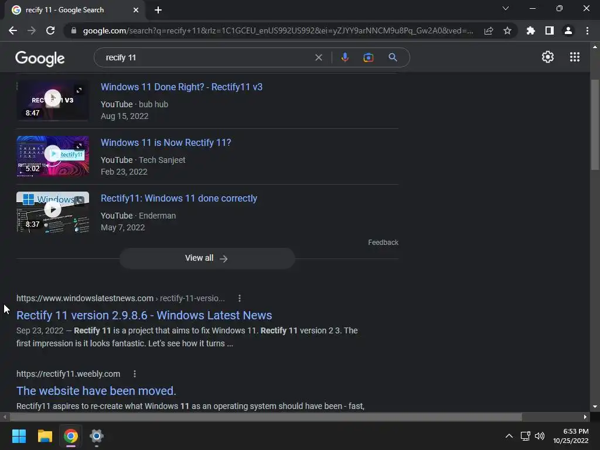Screen dimensions: 600x450
Task: Clear the search query with X
Action: pos(318,57)
